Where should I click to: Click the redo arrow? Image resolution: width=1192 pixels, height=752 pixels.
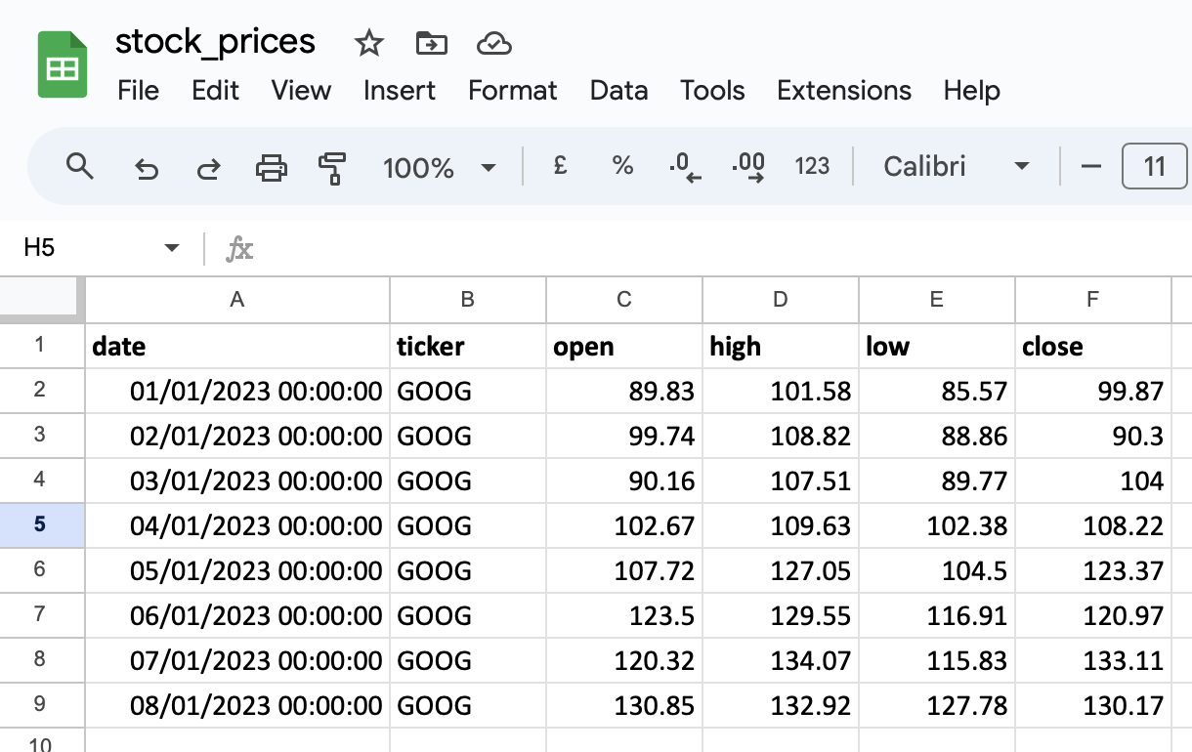coord(208,169)
